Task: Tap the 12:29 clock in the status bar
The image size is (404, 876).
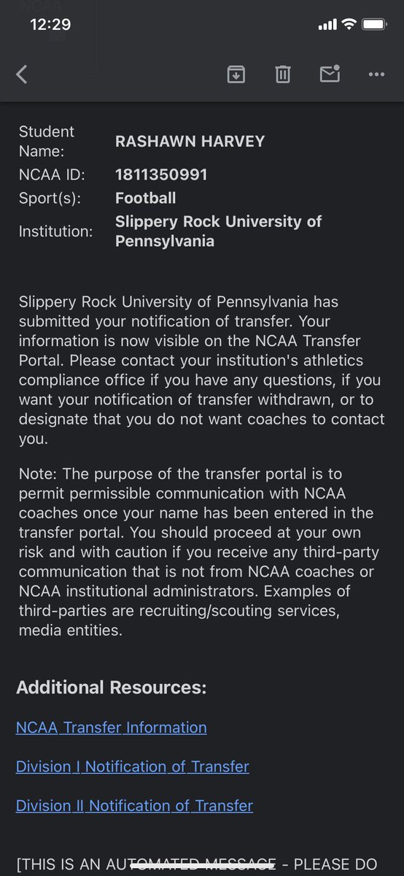Action: 50,24
